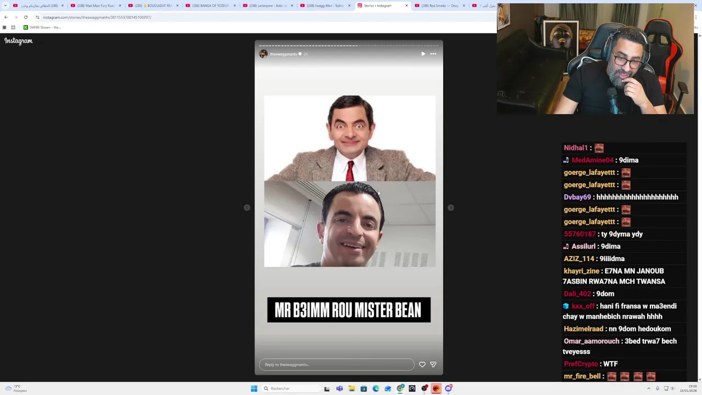This screenshot has width=702, height=395.
Task: Click the chat username mr_fire_bell
Action: click(582, 376)
